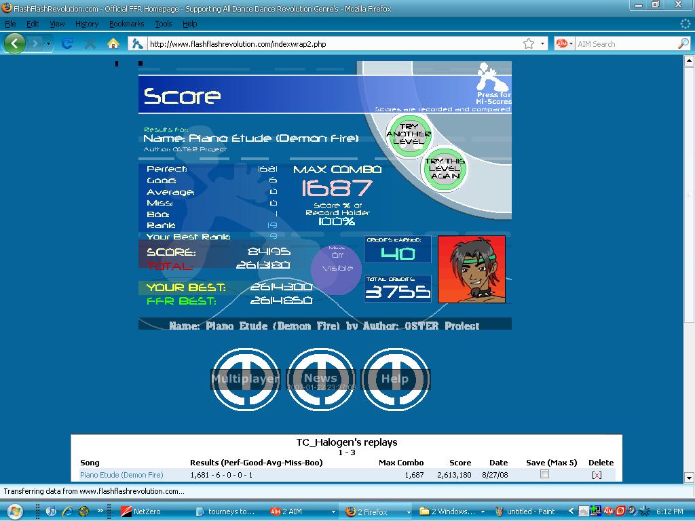Click the volume speaker tray icon

coord(632,512)
